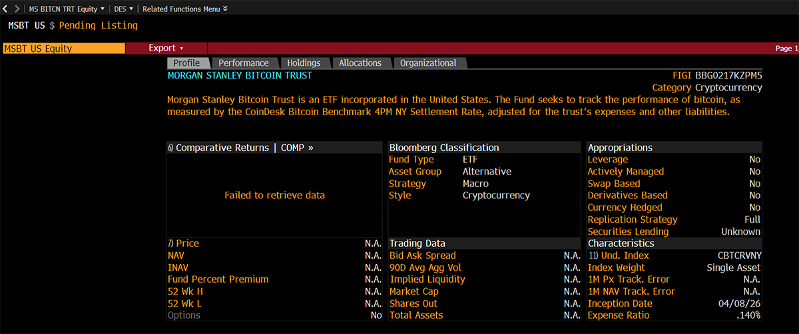799x334 pixels.
Task: Open the Holdings tab
Action: pos(304,63)
